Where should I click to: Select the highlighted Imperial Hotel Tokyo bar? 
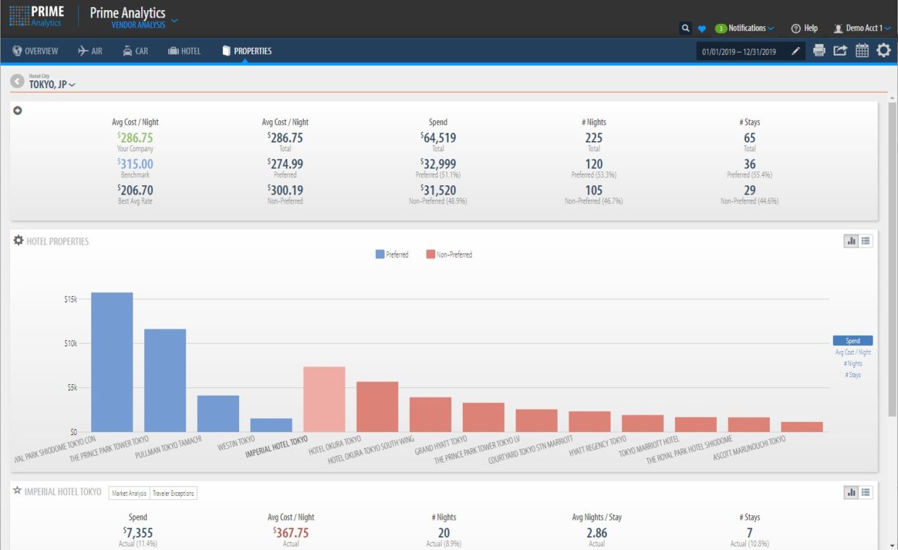pyautogui.click(x=324, y=399)
